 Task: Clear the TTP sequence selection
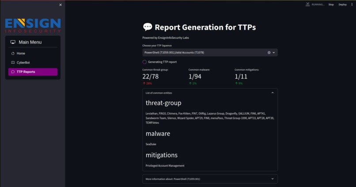click(269, 52)
